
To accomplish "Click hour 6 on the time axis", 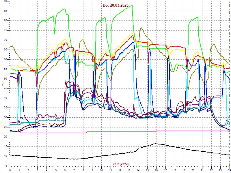I will pos(65,170).
